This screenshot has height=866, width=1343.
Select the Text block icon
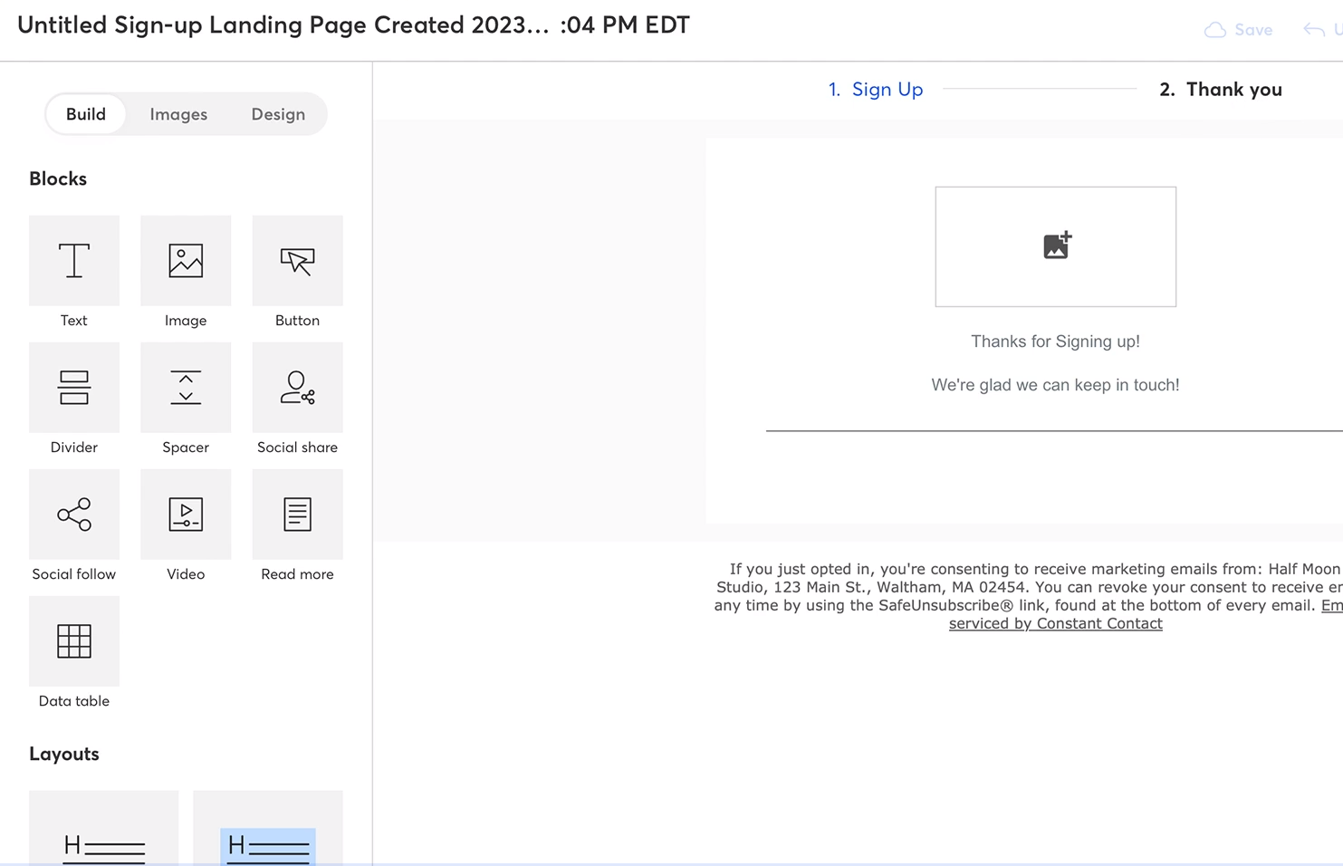[x=74, y=261]
